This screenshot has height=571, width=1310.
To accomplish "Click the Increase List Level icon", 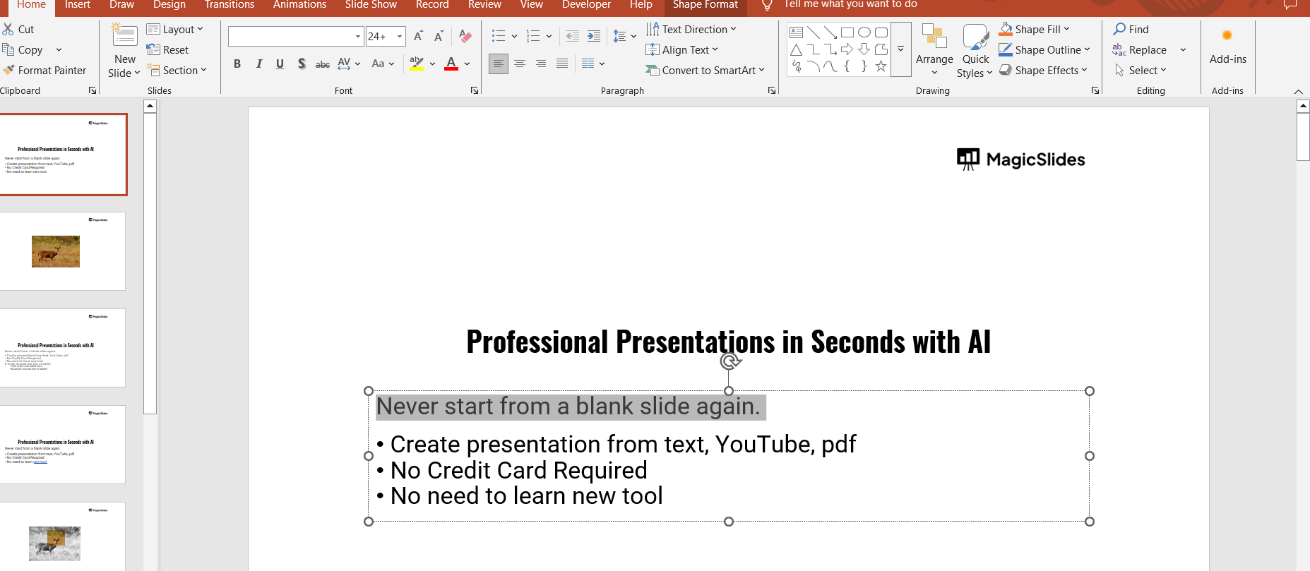I will click(x=594, y=36).
